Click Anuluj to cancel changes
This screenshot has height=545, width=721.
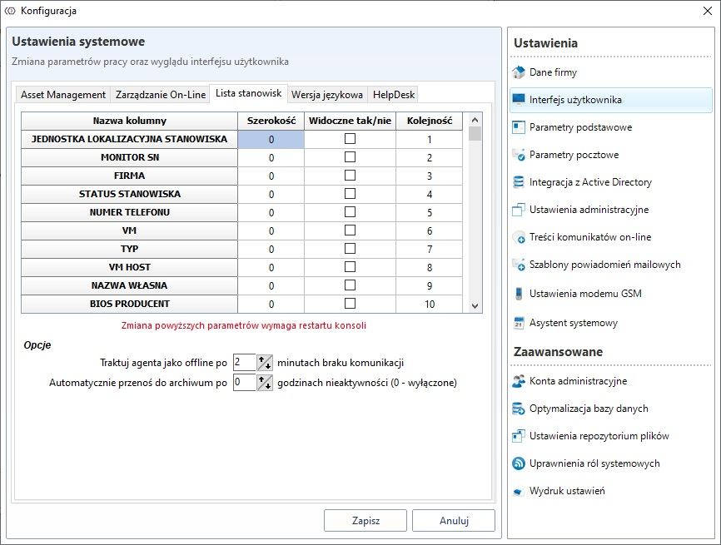click(454, 521)
